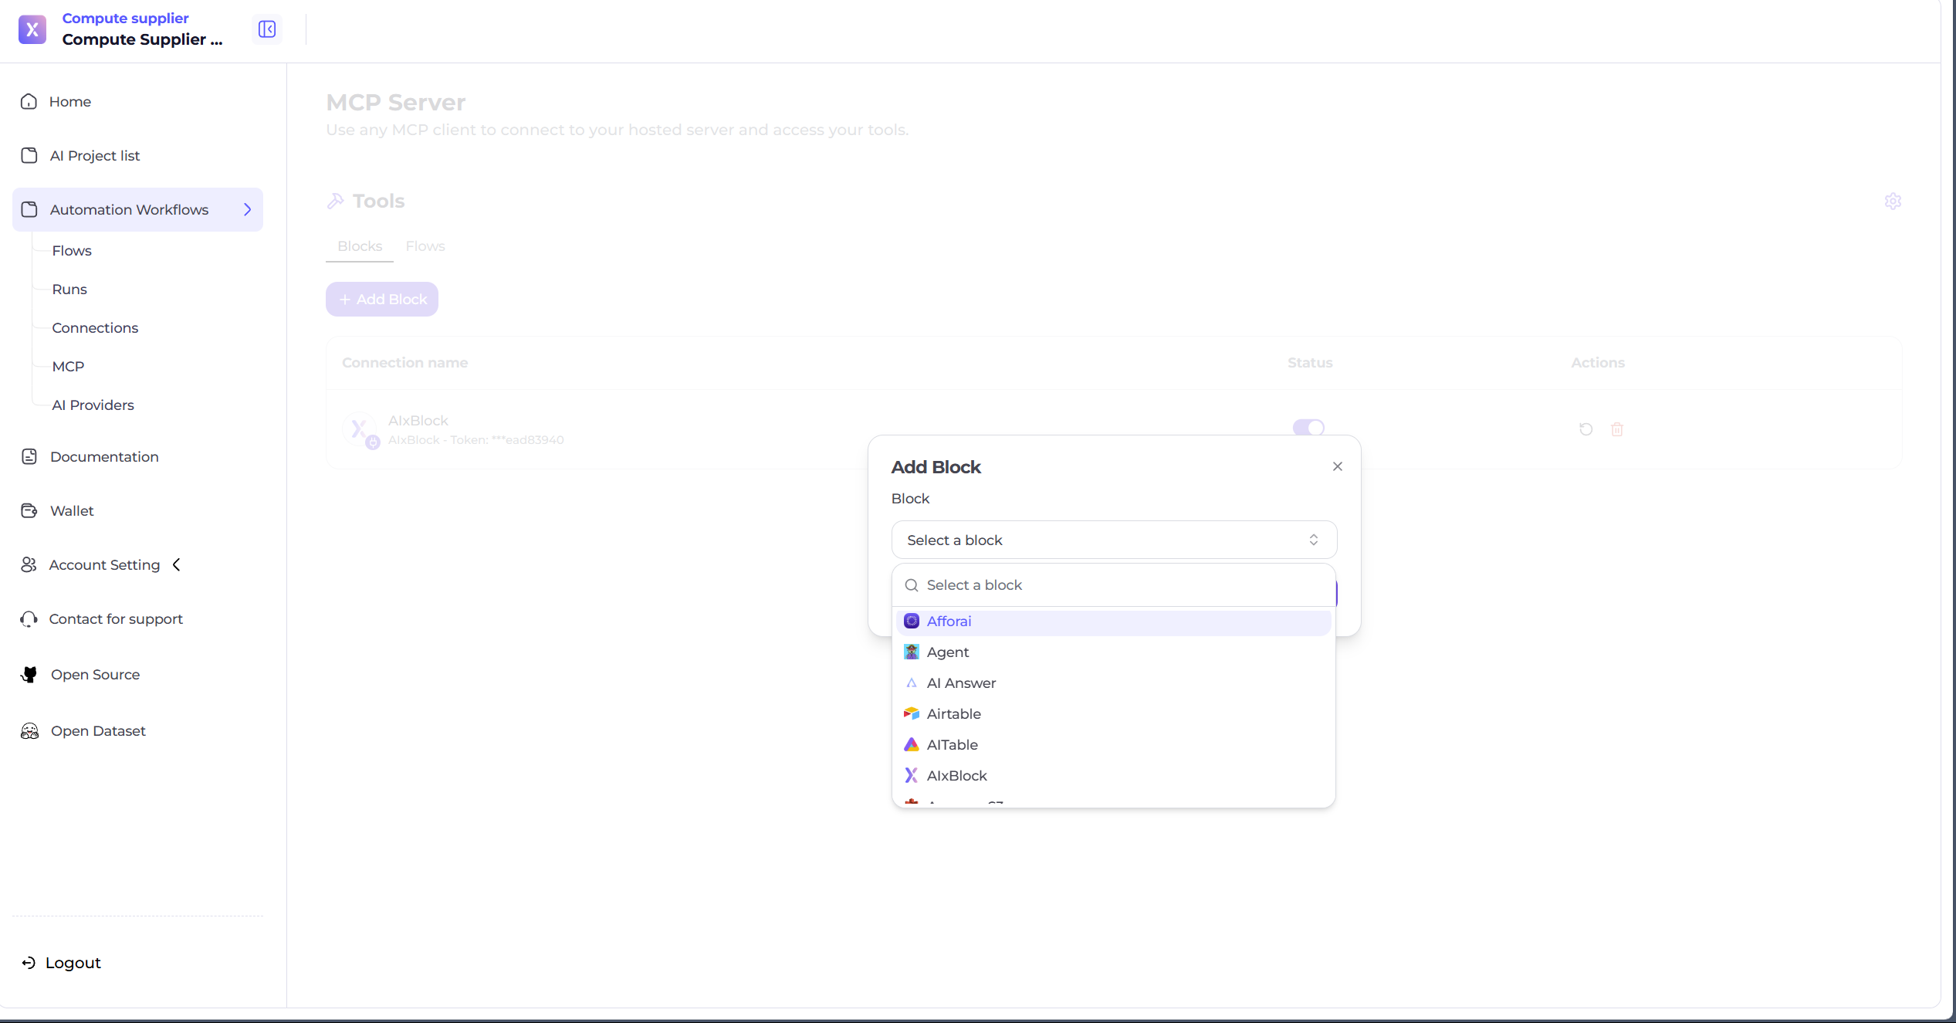Open the Open Dataset page icon
The image size is (1956, 1023).
point(29,731)
